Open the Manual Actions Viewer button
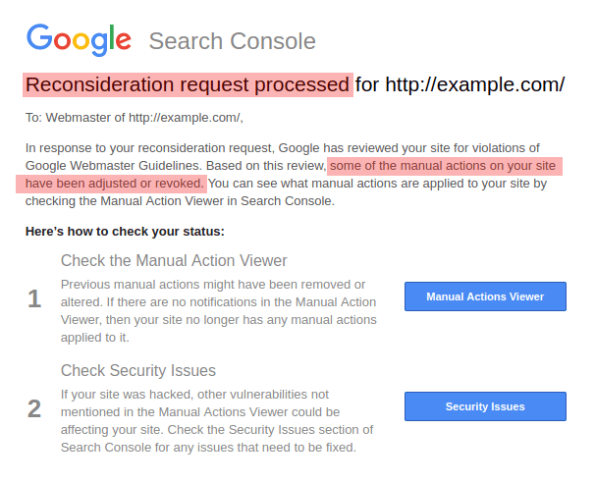This screenshot has width=595, height=483. click(x=485, y=296)
